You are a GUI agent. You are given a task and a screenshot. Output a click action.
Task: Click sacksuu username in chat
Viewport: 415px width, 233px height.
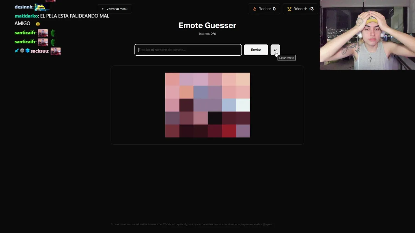click(x=39, y=51)
